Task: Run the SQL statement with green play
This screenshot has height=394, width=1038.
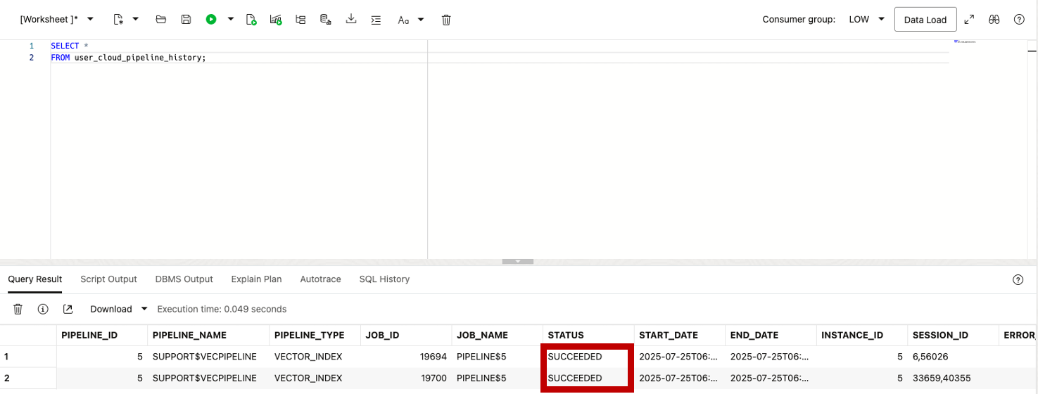Action: click(x=211, y=20)
